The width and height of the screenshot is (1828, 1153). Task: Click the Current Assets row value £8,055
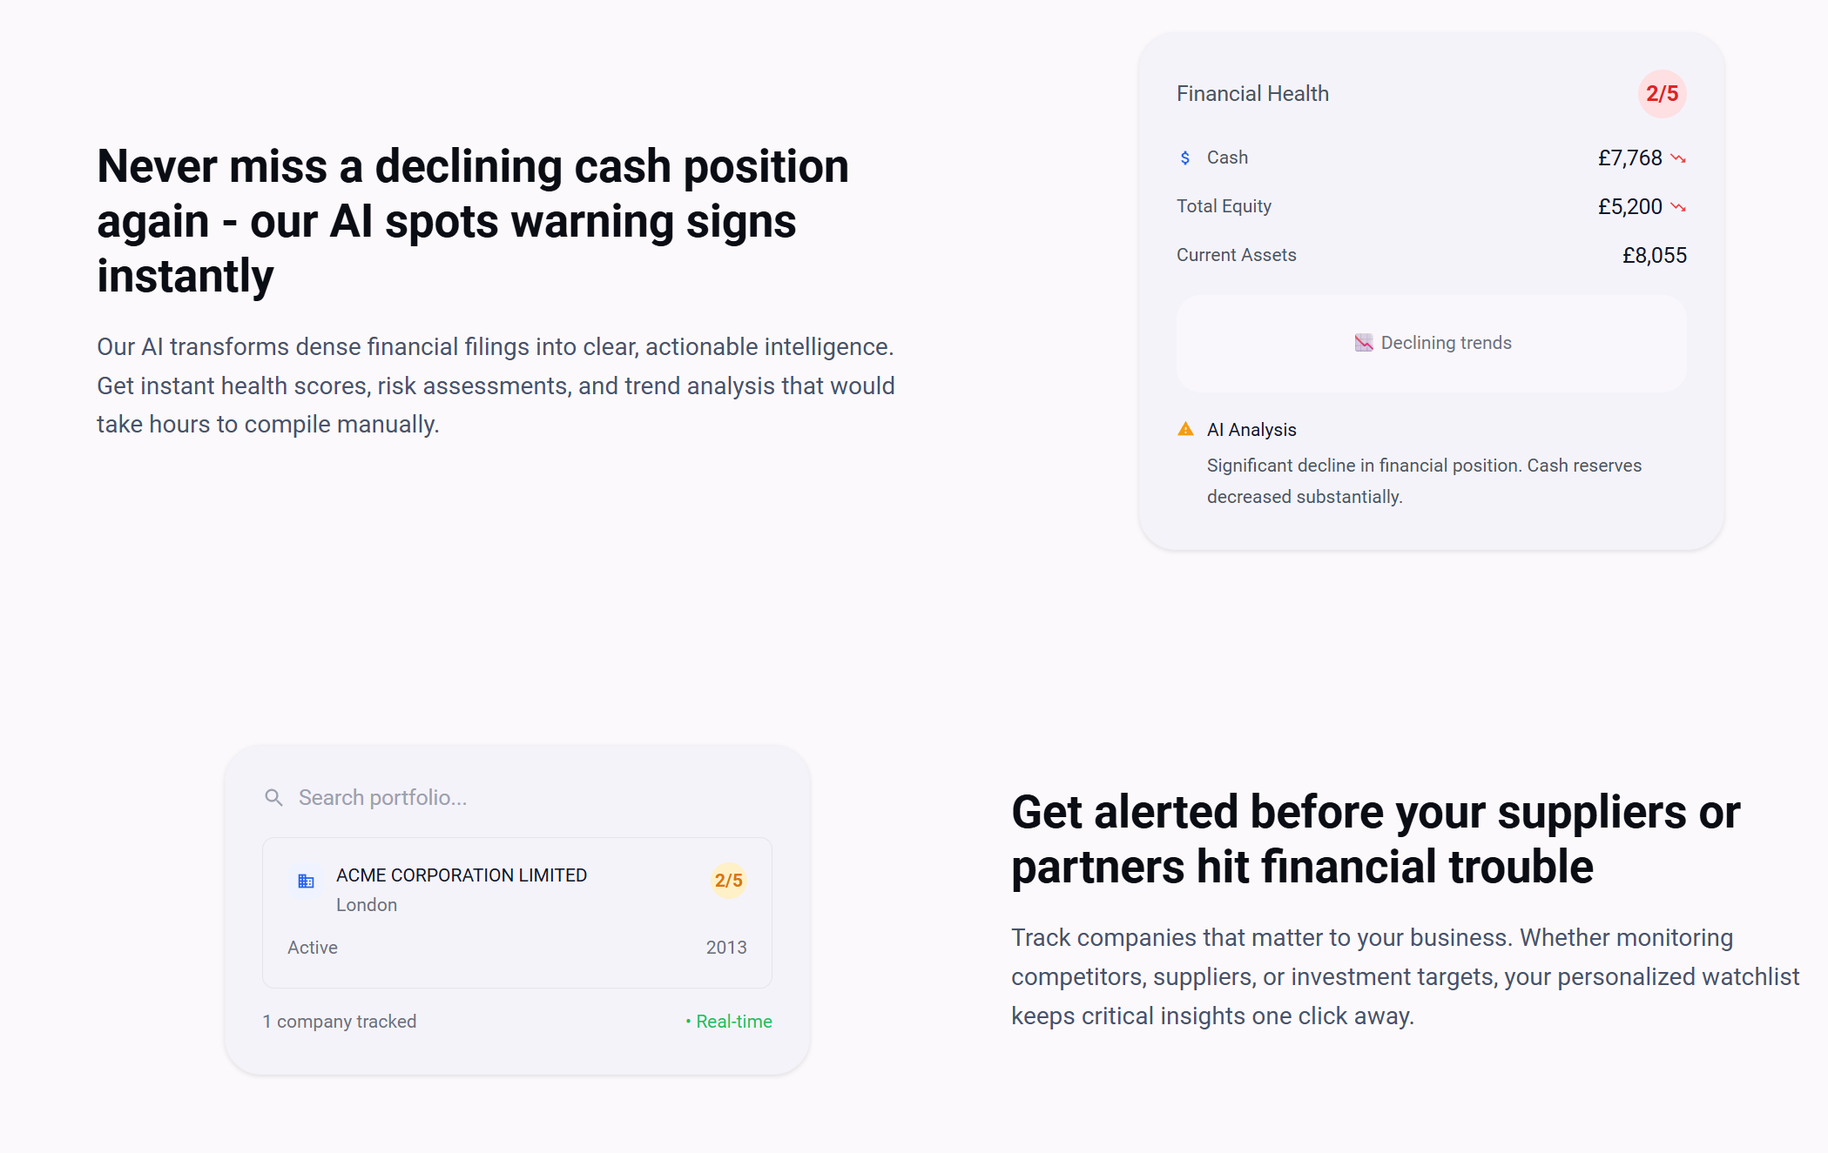(1654, 256)
